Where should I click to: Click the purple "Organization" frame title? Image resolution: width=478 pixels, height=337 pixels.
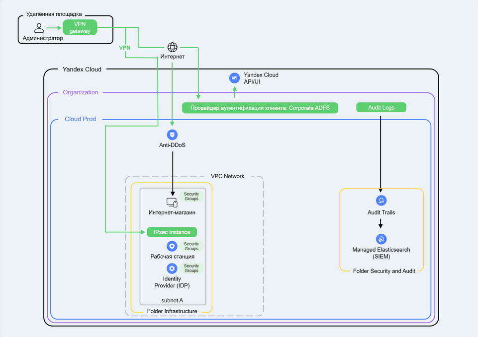81,92
